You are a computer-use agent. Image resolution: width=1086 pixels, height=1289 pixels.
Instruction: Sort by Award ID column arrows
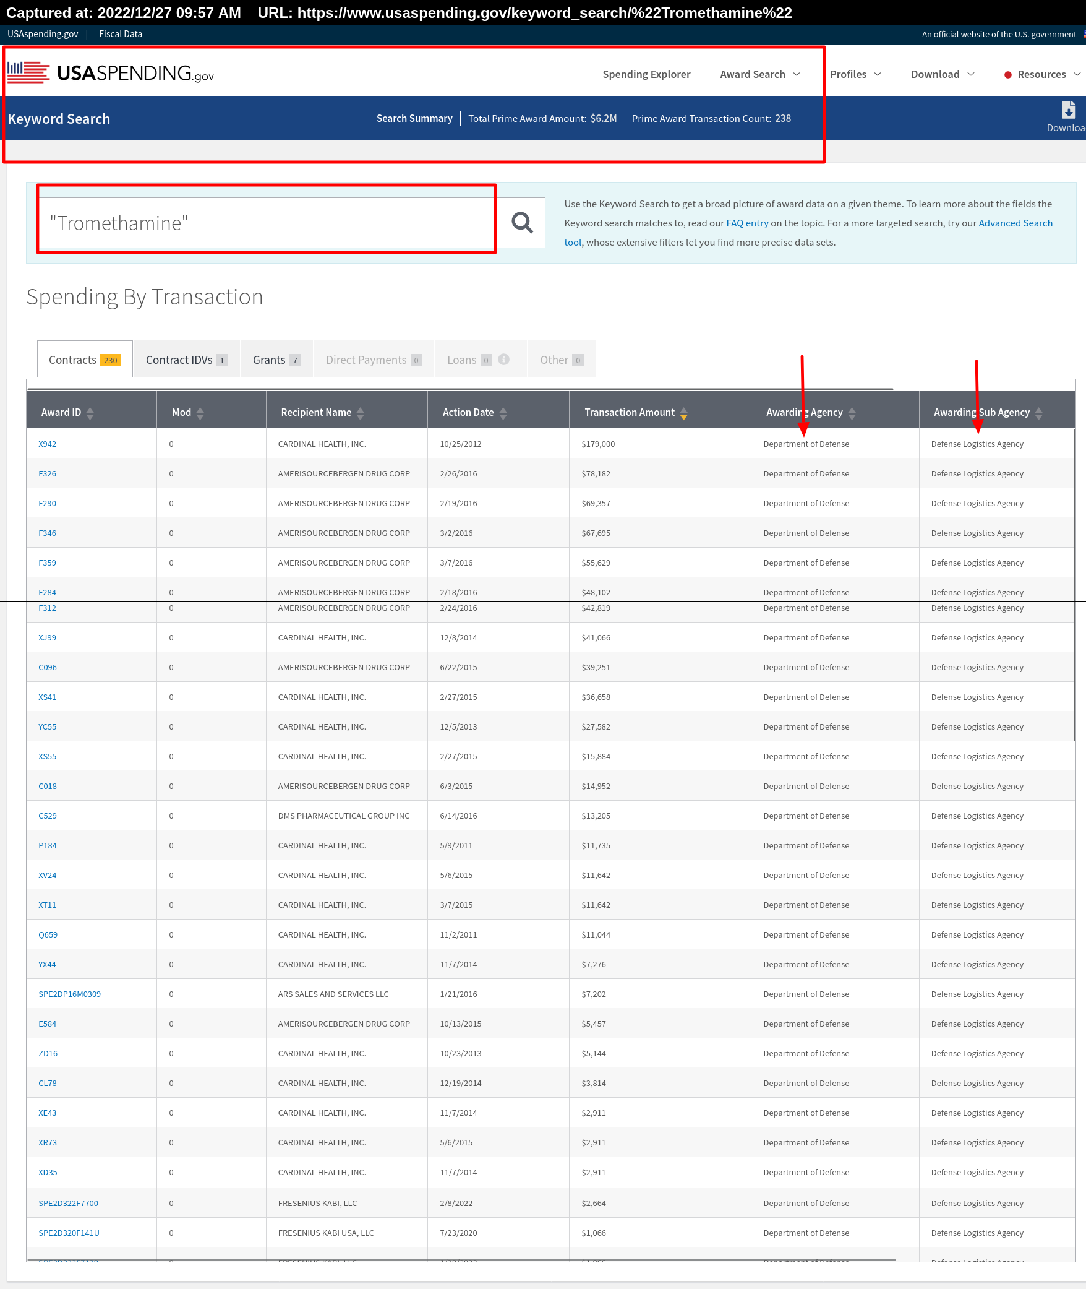pos(90,413)
